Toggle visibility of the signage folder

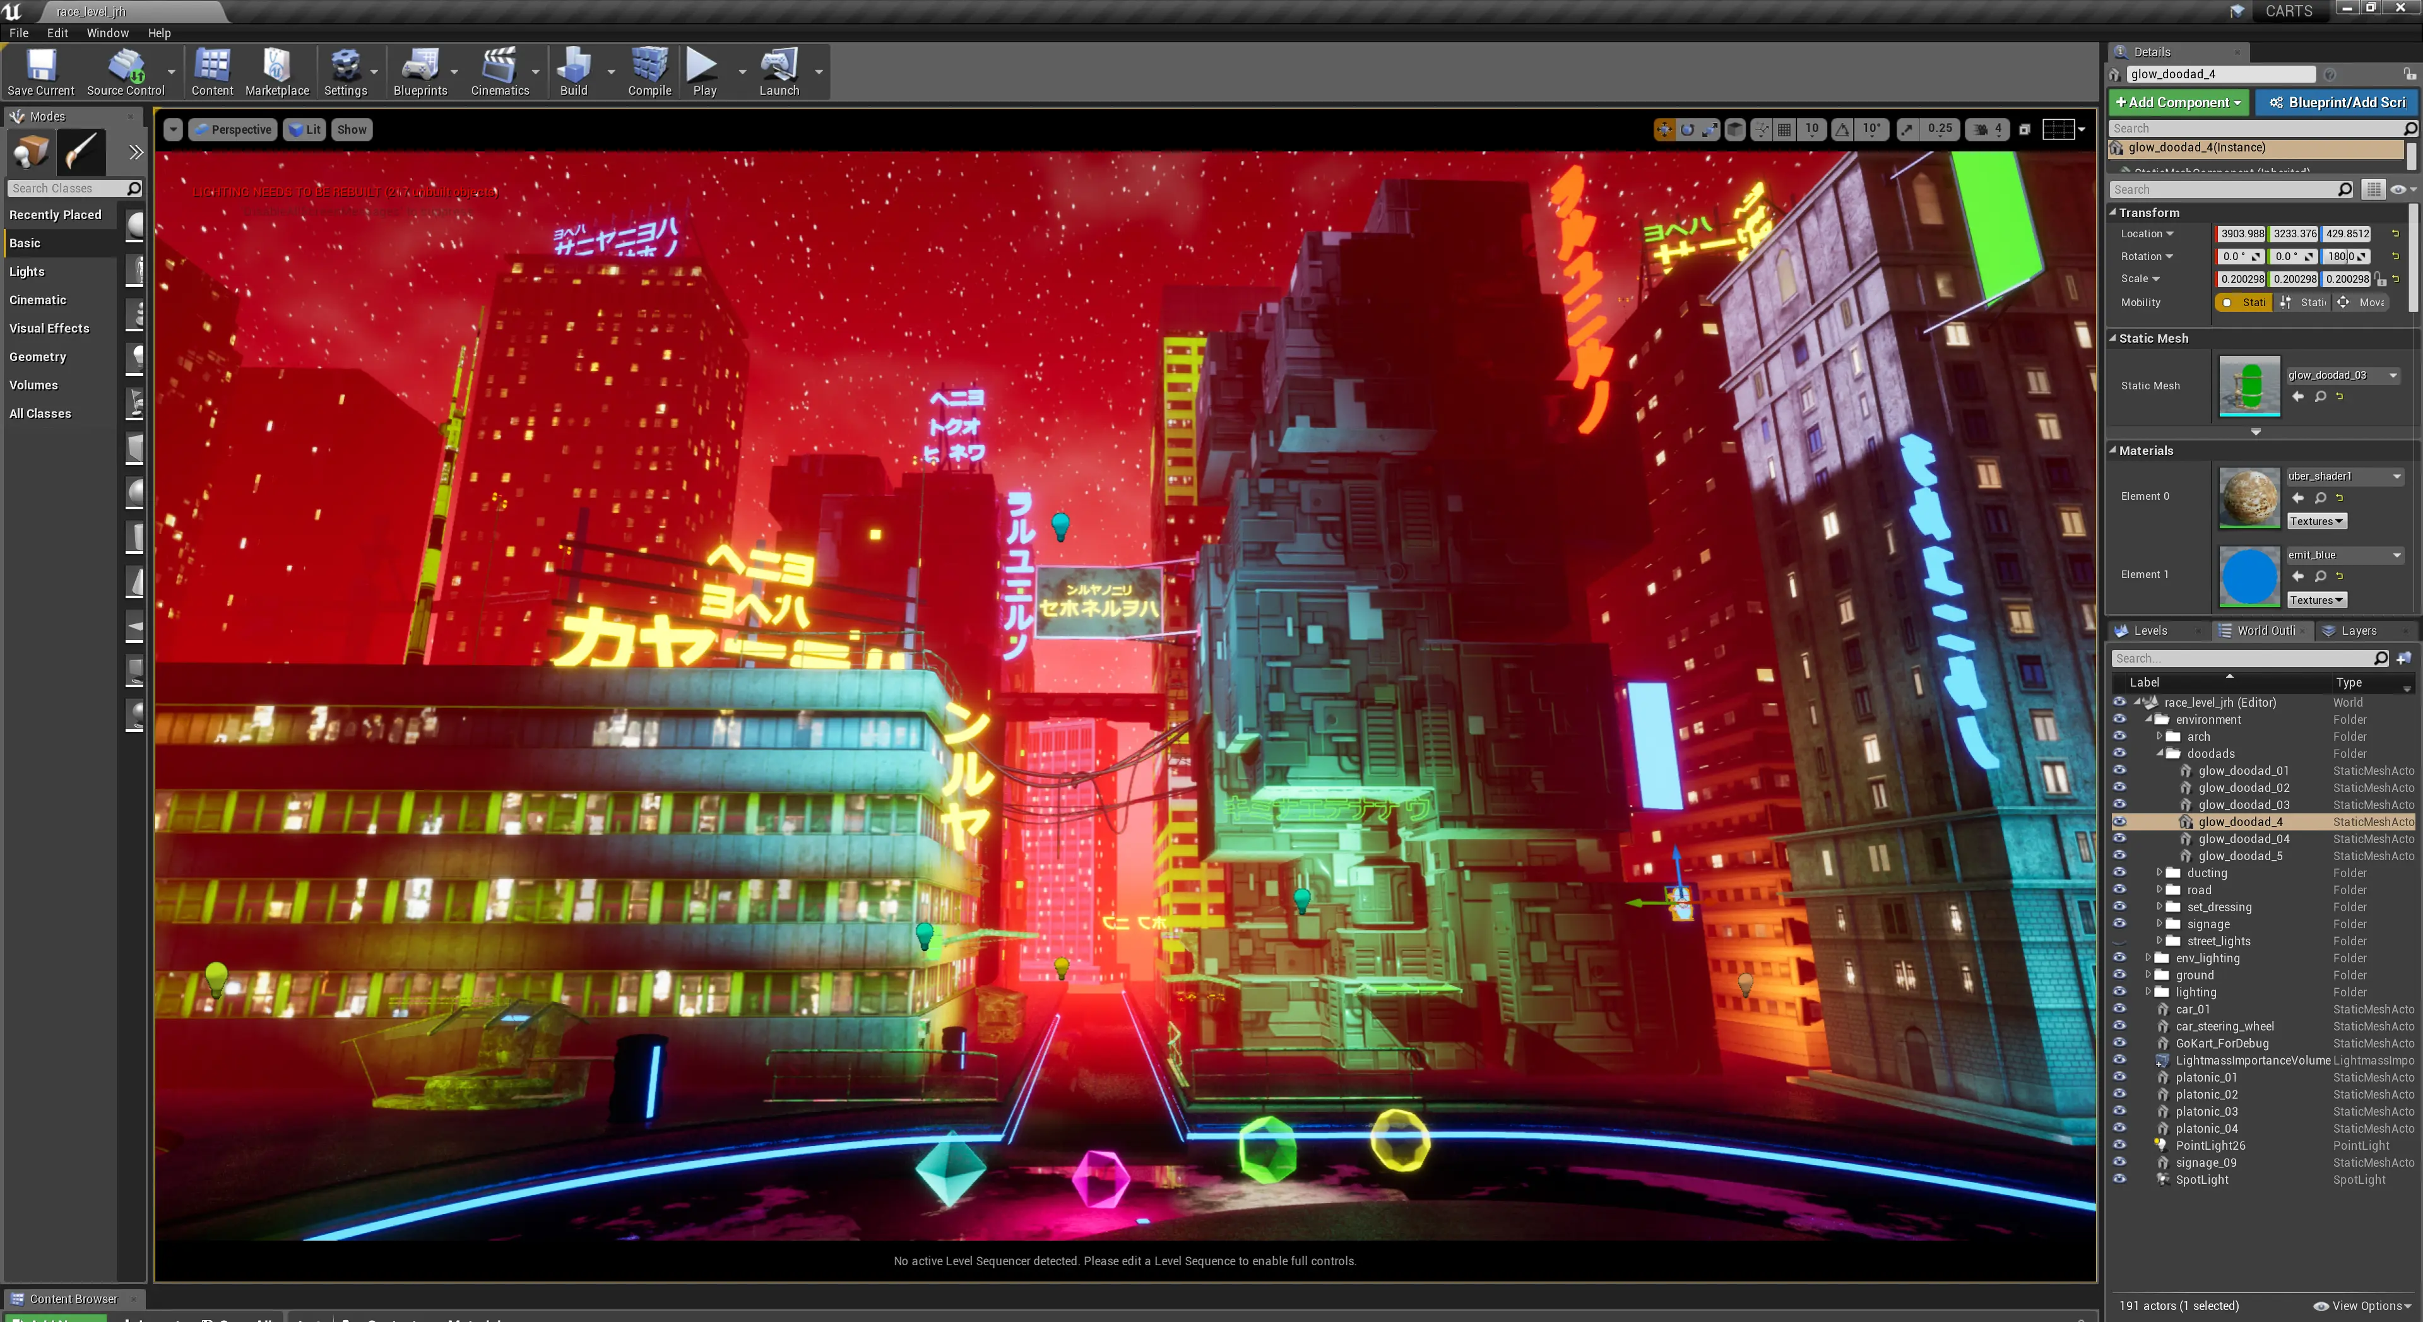[x=2119, y=923]
